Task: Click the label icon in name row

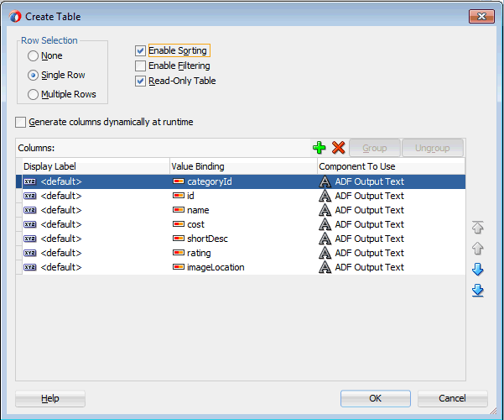Action: 30,210
